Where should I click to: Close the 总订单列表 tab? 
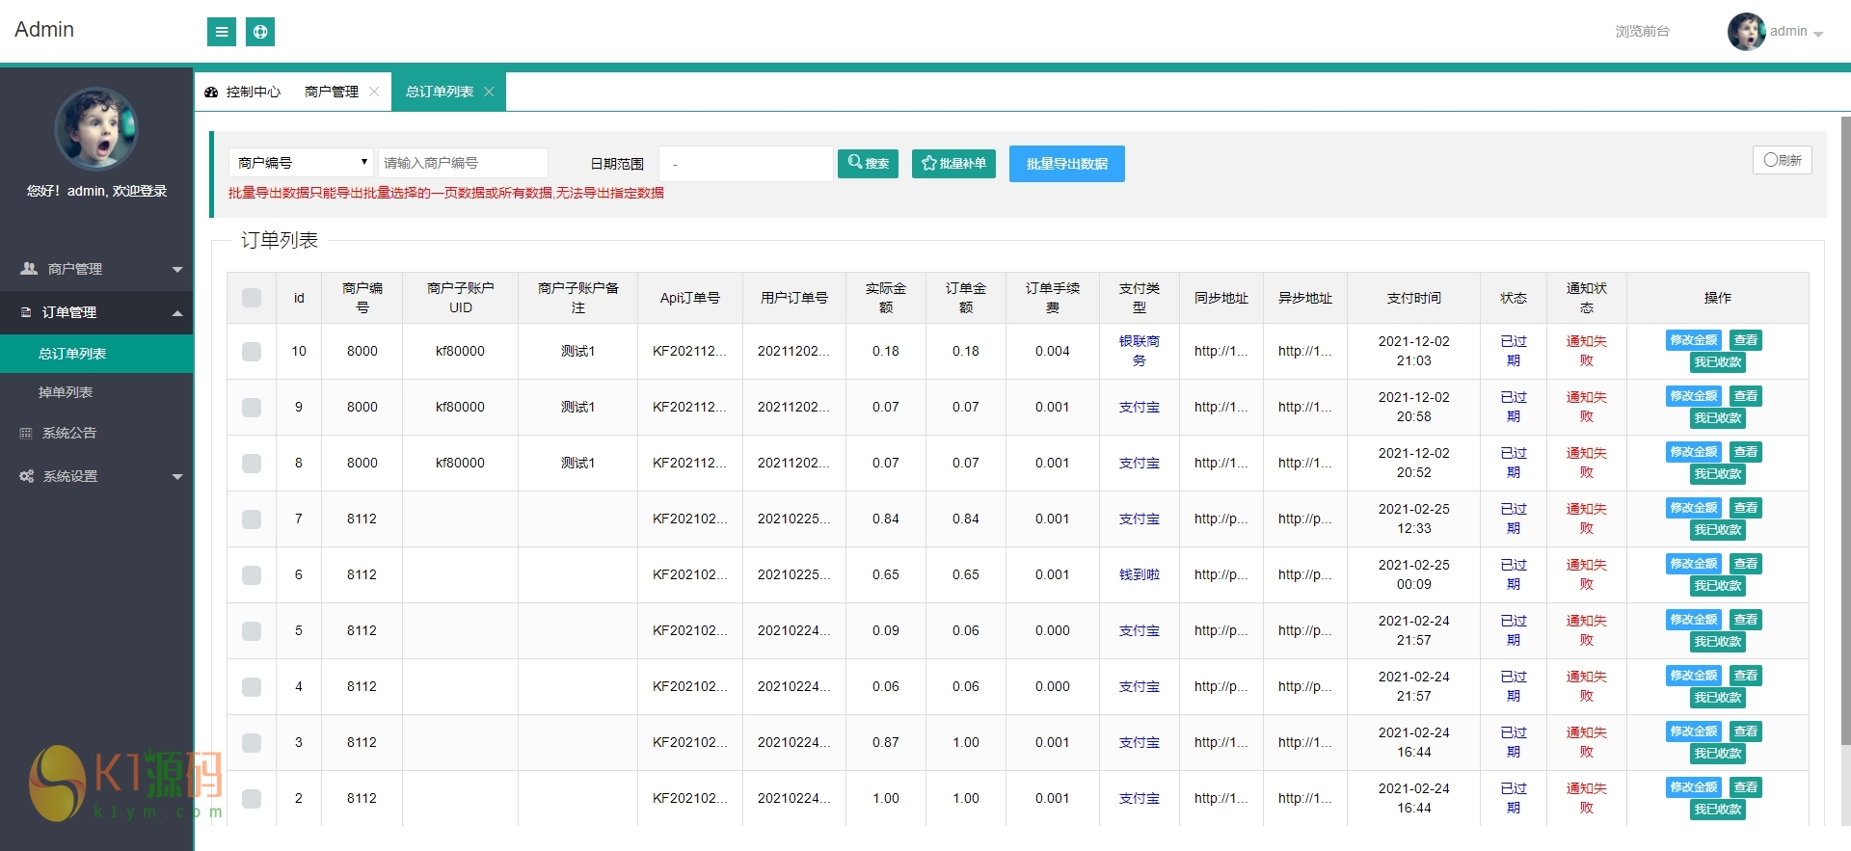[489, 92]
